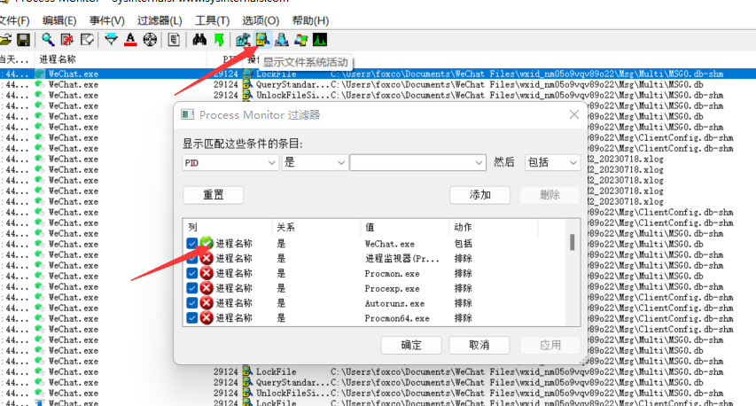The image size is (756, 406).
Task: Click 包括 in the WeChat.exe filter row
Action: 464,244
